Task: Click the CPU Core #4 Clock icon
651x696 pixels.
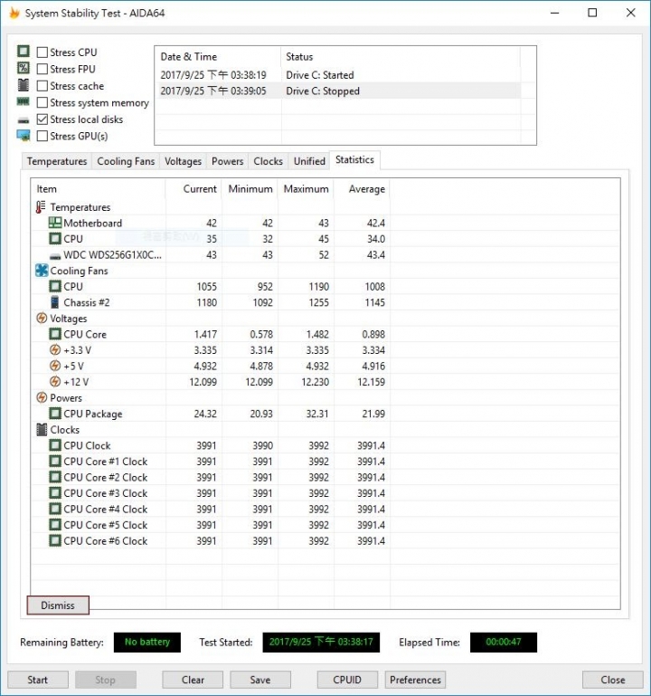Action: pyautogui.click(x=55, y=509)
